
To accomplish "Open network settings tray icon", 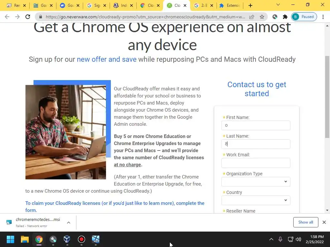I will tap(291, 239).
